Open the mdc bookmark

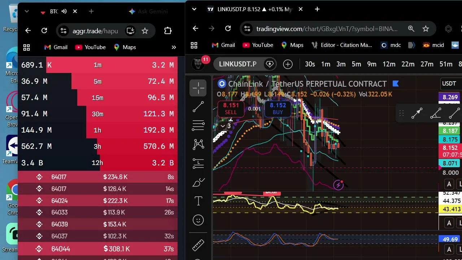tap(391, 45)
